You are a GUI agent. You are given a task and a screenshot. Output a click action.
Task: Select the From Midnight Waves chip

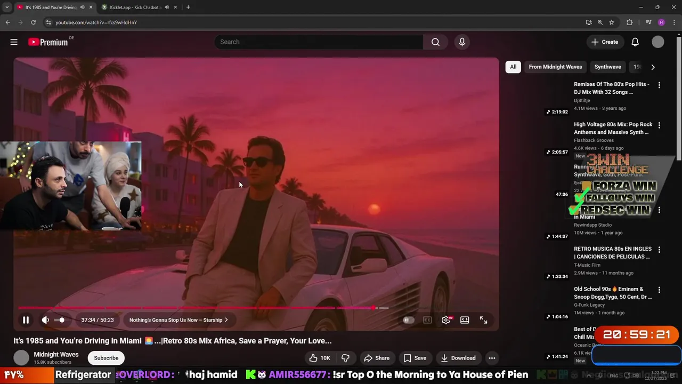coord(555,67)
